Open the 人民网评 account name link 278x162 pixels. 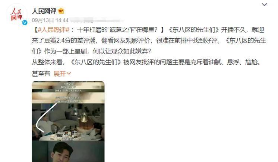[x=44, y=11]
